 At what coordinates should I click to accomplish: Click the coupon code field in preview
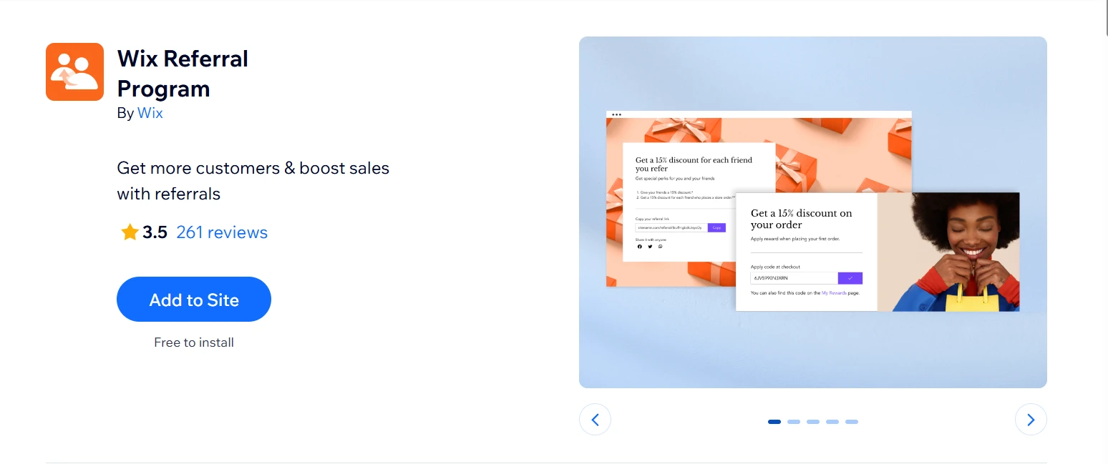point(794,278)
